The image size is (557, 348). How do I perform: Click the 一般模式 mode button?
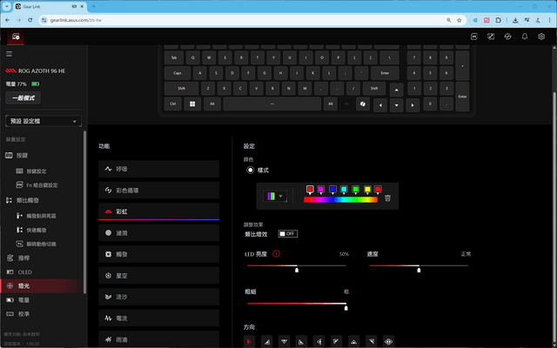coord(23,98)
